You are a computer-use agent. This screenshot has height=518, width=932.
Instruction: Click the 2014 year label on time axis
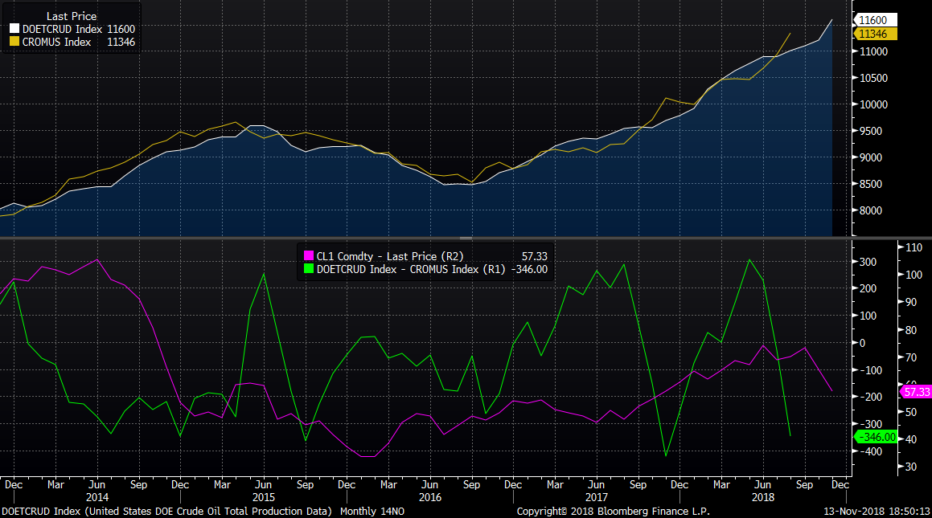pyautogui.click(x=97, y=498)
